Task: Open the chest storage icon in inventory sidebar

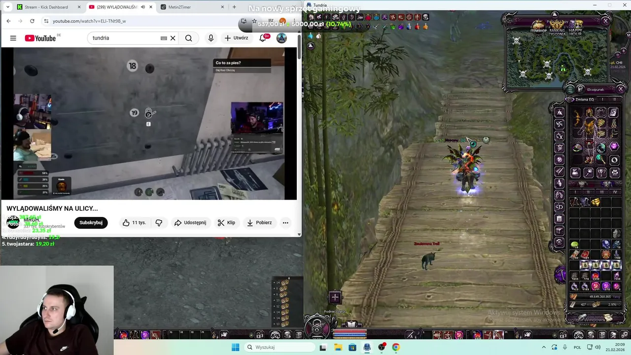Action: [x=560, y=230]
